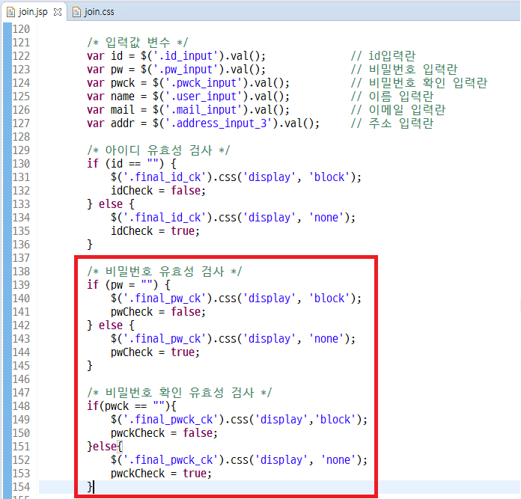The width and height of the screenshot is (521, 499).
Task: Click 'pwckCheck = true;' line
Action: coord(161,474)
